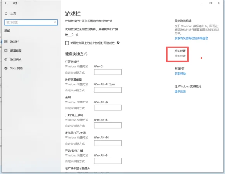
Task: Click the 提供反馈 link
Action: point(180,91)
